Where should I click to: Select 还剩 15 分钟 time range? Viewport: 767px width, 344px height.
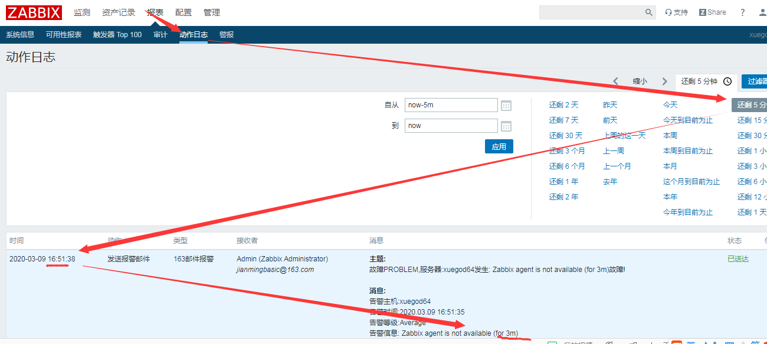click(752, 120)
